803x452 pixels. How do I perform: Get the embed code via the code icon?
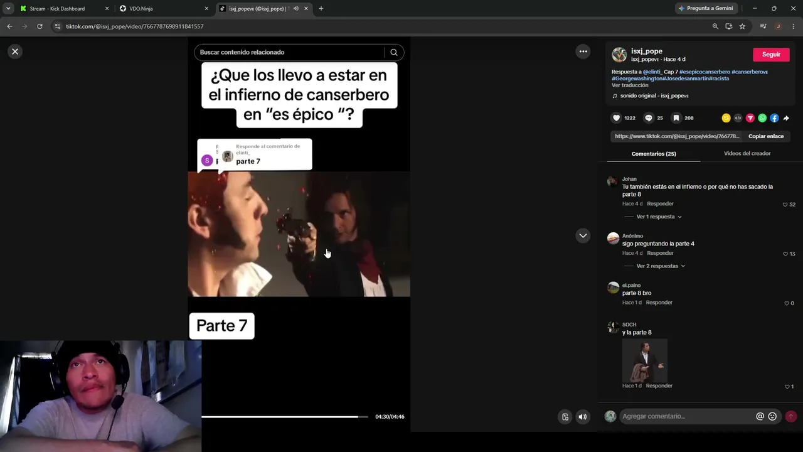click(x=738, y=118)
